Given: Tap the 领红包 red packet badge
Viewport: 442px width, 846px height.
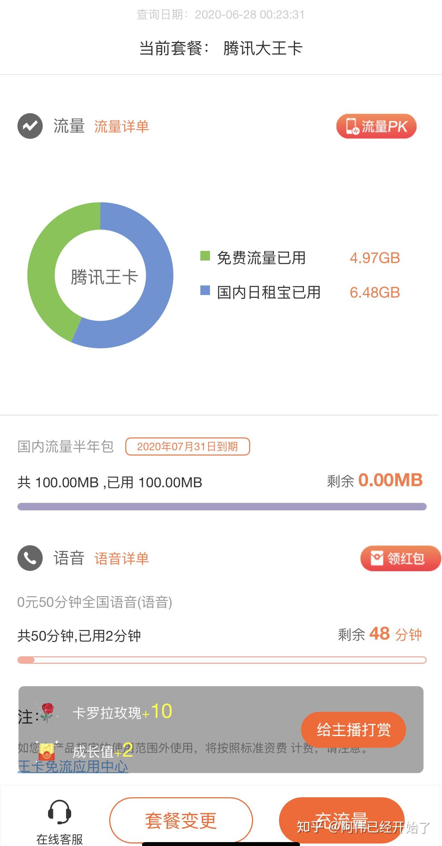Looking at the screenshot, I should pos(400,558).
